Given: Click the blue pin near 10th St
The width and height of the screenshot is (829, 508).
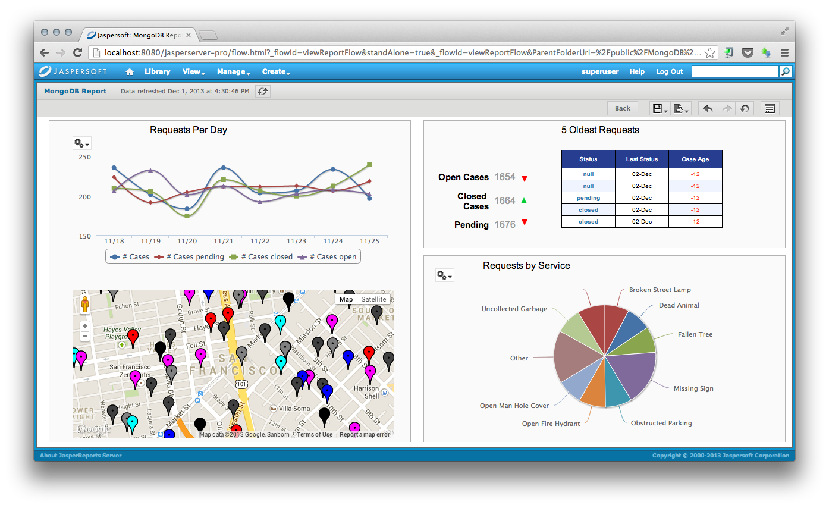Looking at the screenshot, I should point(327,393).
